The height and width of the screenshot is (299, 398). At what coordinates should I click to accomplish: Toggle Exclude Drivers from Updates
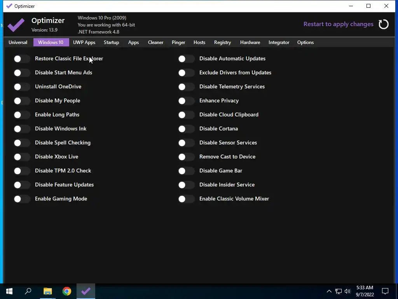[186, 73]
